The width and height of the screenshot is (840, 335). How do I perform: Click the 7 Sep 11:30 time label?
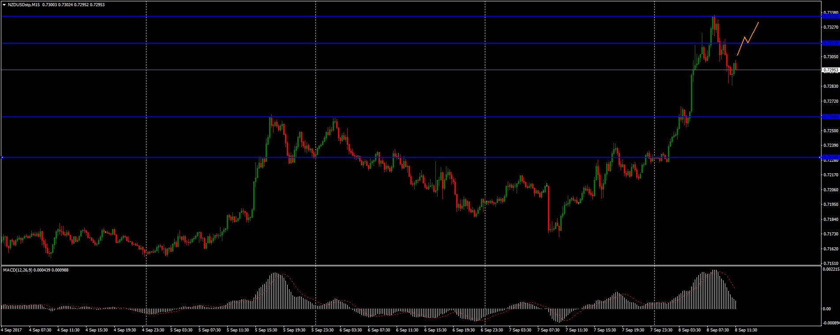(x=577, y=330)
